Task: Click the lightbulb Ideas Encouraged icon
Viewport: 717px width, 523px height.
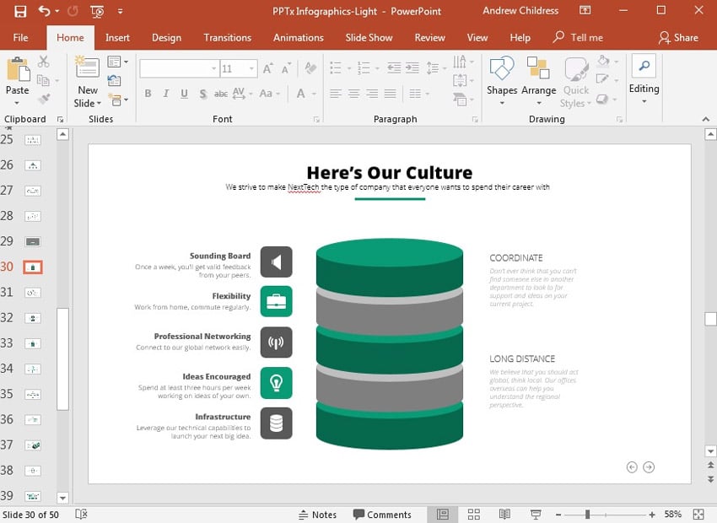Action: pos(276,382)
